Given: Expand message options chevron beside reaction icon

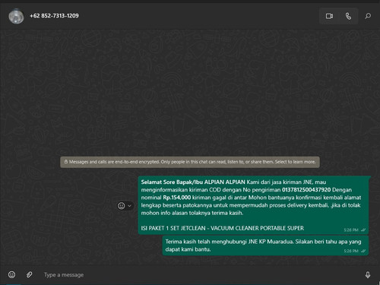Looking at the screenshot, I should 129,206.
